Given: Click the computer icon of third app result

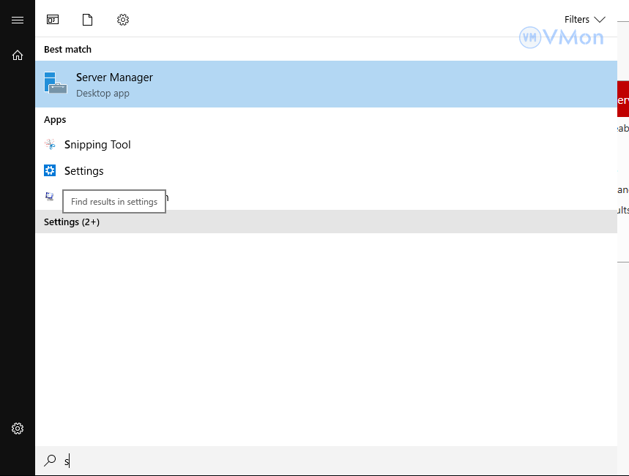Looking at the screenshot, I should click(50, 197).
